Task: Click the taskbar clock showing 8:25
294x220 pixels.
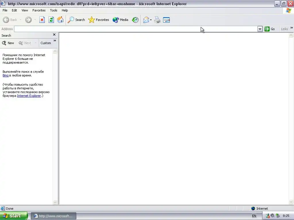Action: (x=286, y=216)
